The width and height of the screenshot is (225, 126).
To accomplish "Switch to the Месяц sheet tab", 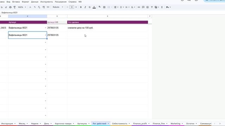I will coord(22,124).
